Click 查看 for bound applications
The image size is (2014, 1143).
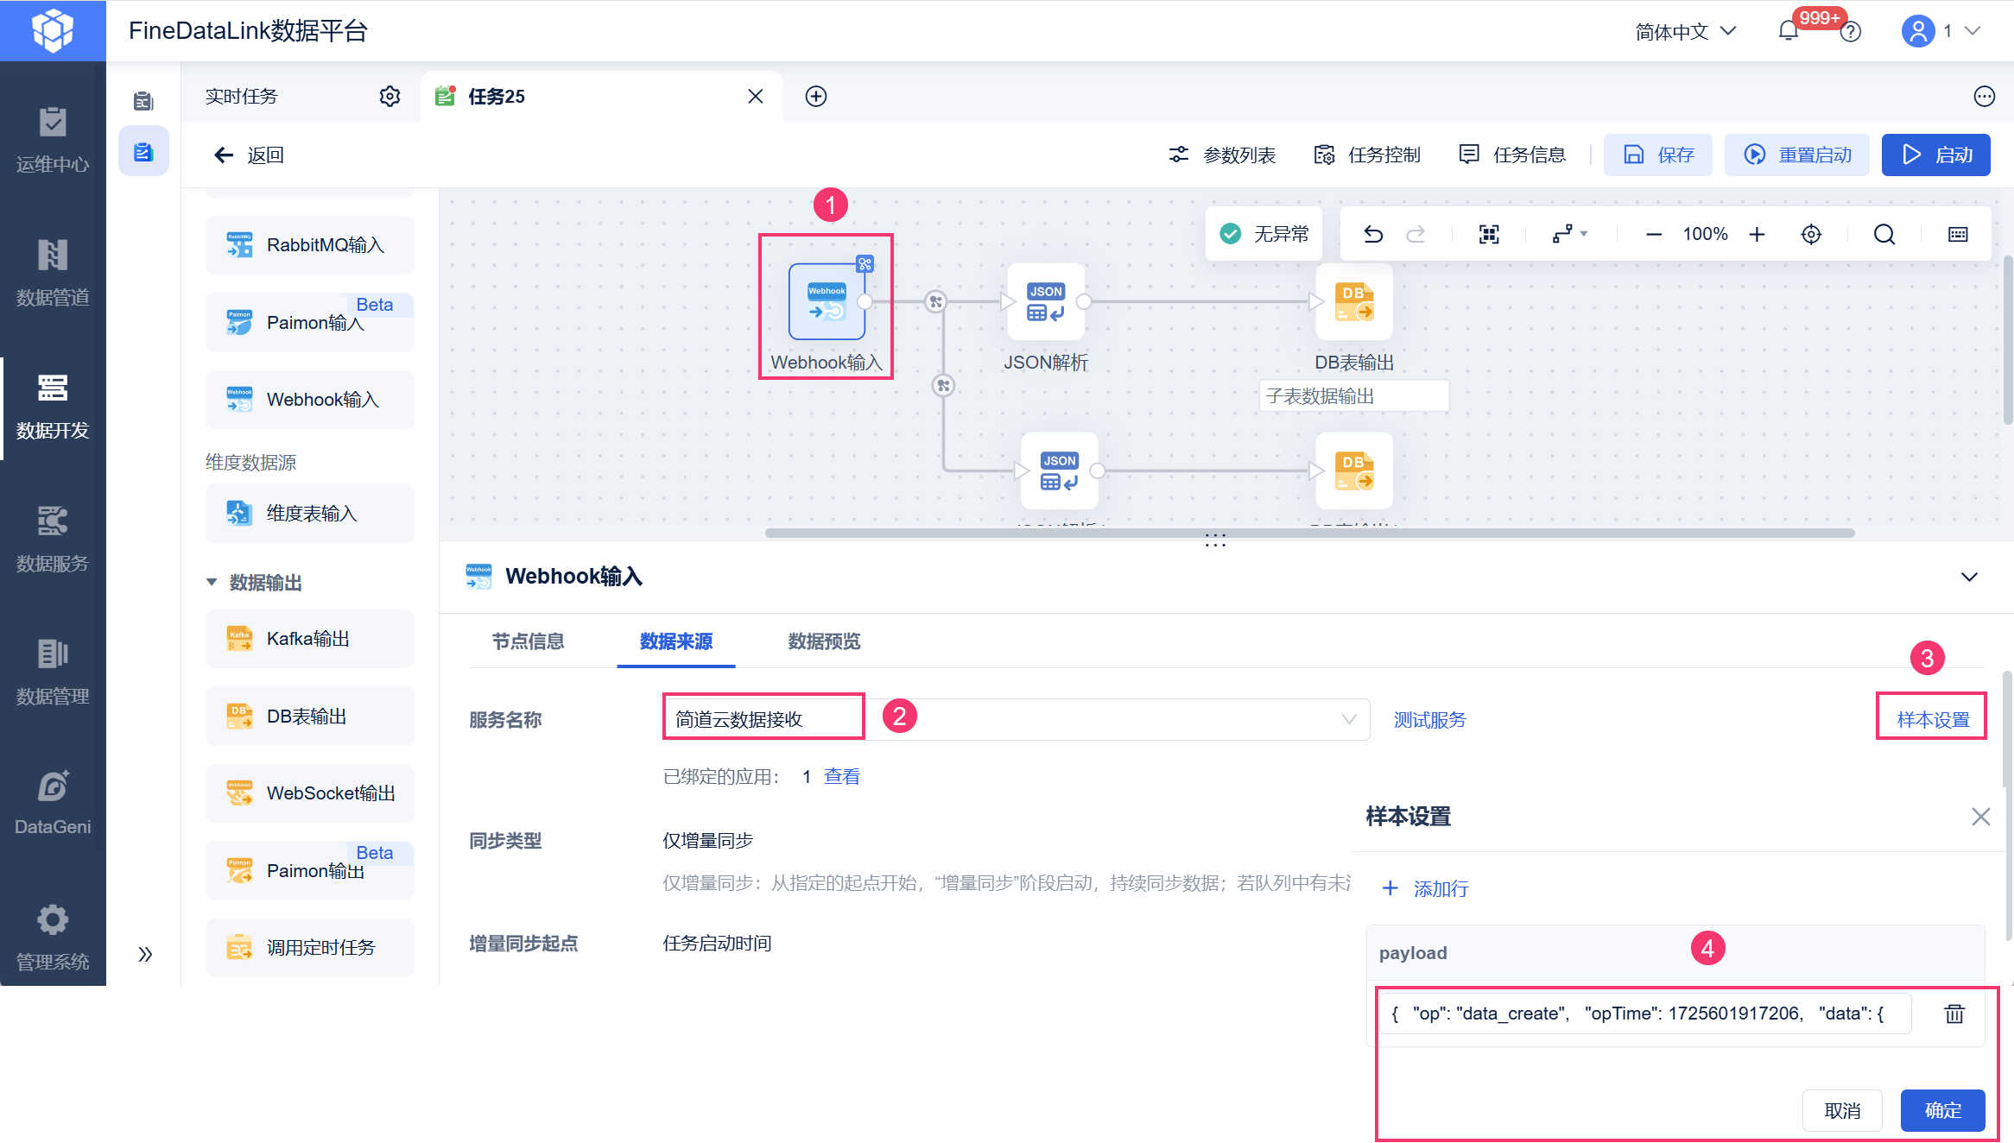tap(842, 776)
